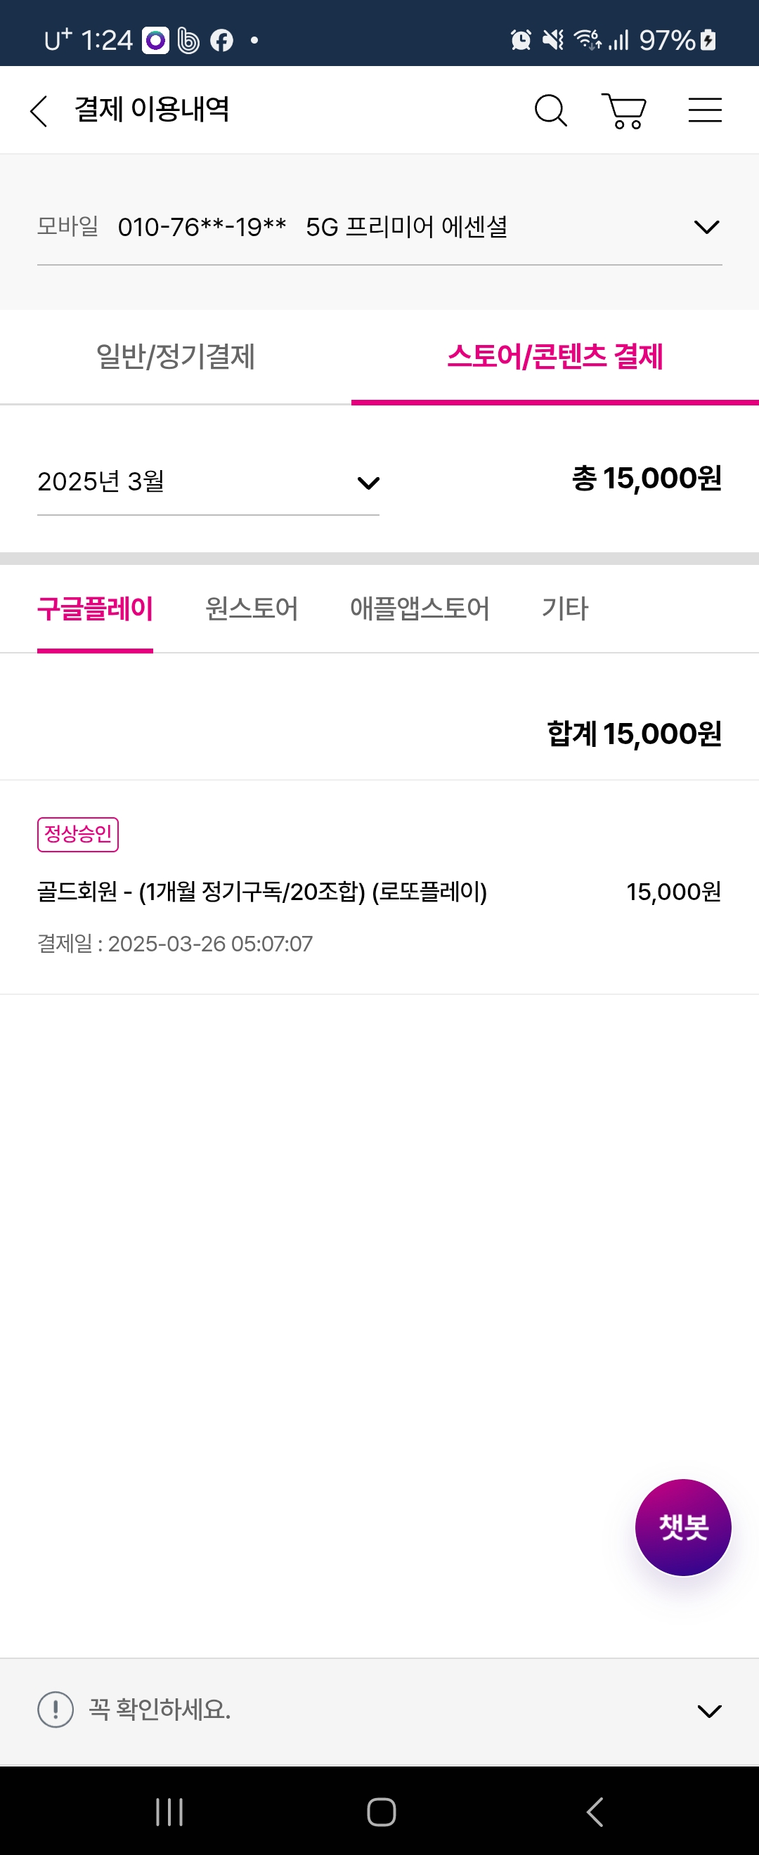Screen dimensions: 759x1855
Task: Expand the mobile line selector chevron
Action: (x=706, y=228)
